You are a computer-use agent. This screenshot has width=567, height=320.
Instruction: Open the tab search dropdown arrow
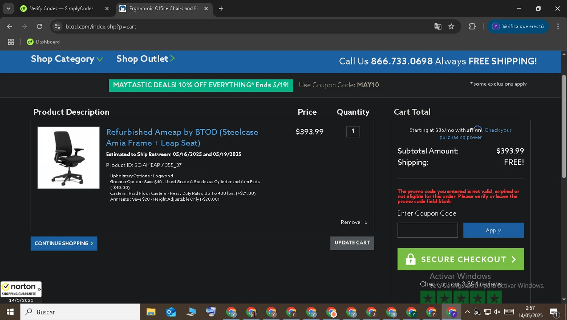tap(8, 8)
